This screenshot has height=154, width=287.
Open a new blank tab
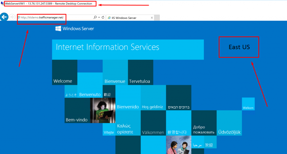157,18
